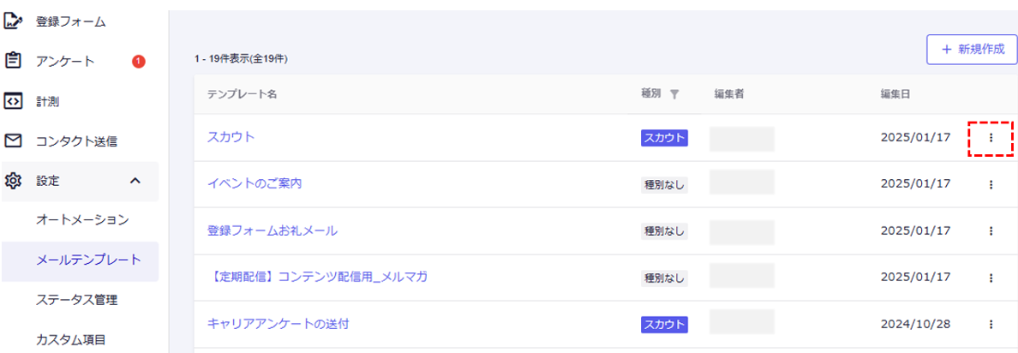
Task: Click the 編集日 column header
Action: click(x=895, y=94)
